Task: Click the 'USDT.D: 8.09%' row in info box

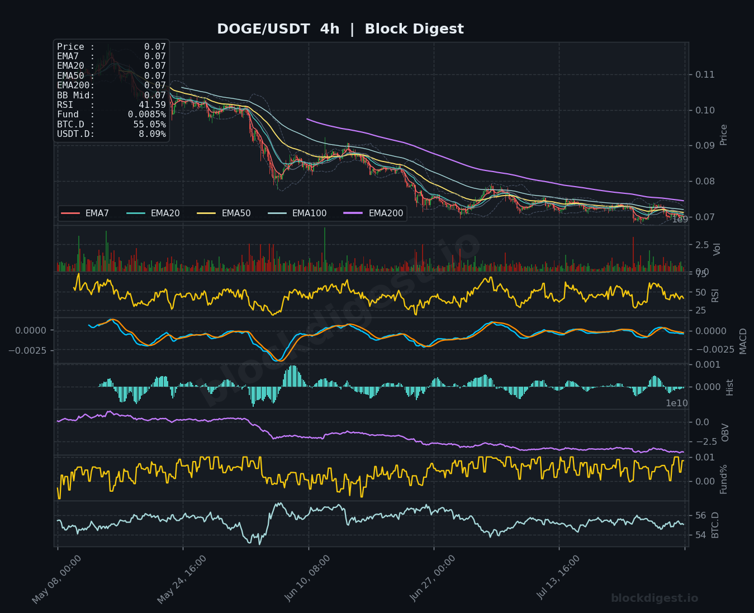Action: [x=111, y=134]
